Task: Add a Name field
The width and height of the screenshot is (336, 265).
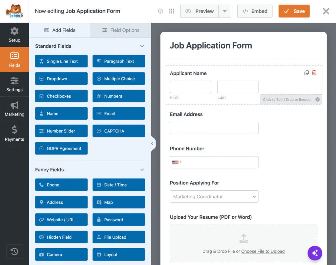Action: [61, 113]
